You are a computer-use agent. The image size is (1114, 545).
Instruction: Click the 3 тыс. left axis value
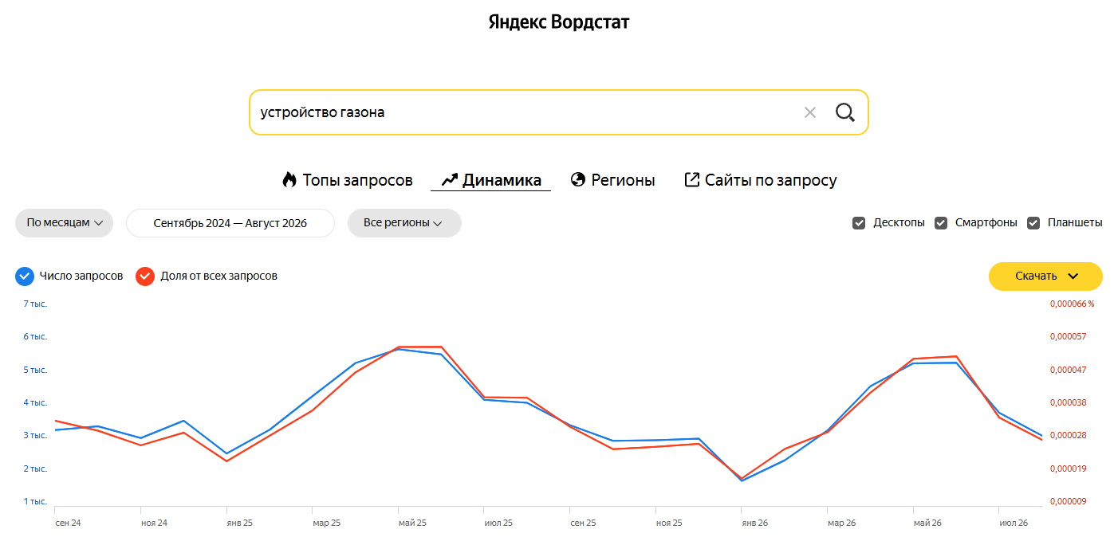35,436
